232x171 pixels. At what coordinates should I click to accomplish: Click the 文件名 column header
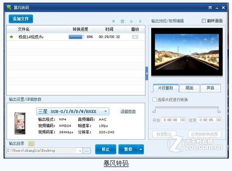click(x=23, y=29)
